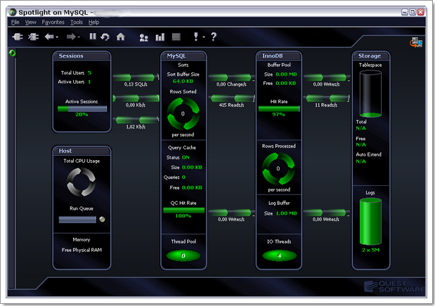
Task: Click the Spotlight app icon in title bar
Action: coord(12,12)
